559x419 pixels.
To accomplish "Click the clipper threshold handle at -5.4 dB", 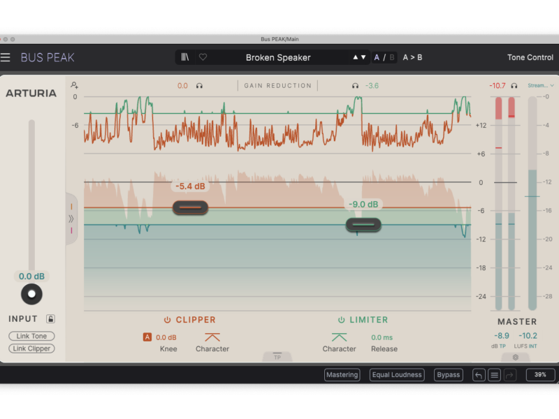I will point(190,207).
